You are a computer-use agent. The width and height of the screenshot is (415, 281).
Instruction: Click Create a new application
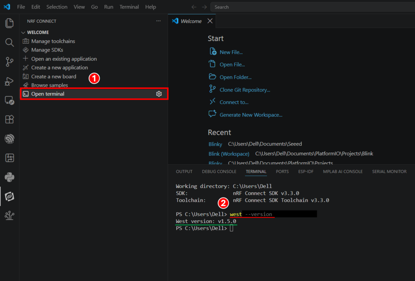[60, 68]
